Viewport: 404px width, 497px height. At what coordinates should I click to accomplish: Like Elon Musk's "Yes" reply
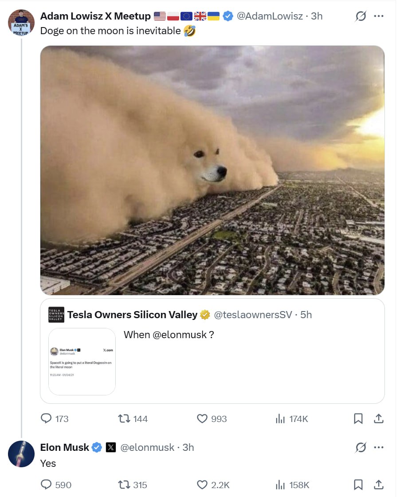point(202,485)
